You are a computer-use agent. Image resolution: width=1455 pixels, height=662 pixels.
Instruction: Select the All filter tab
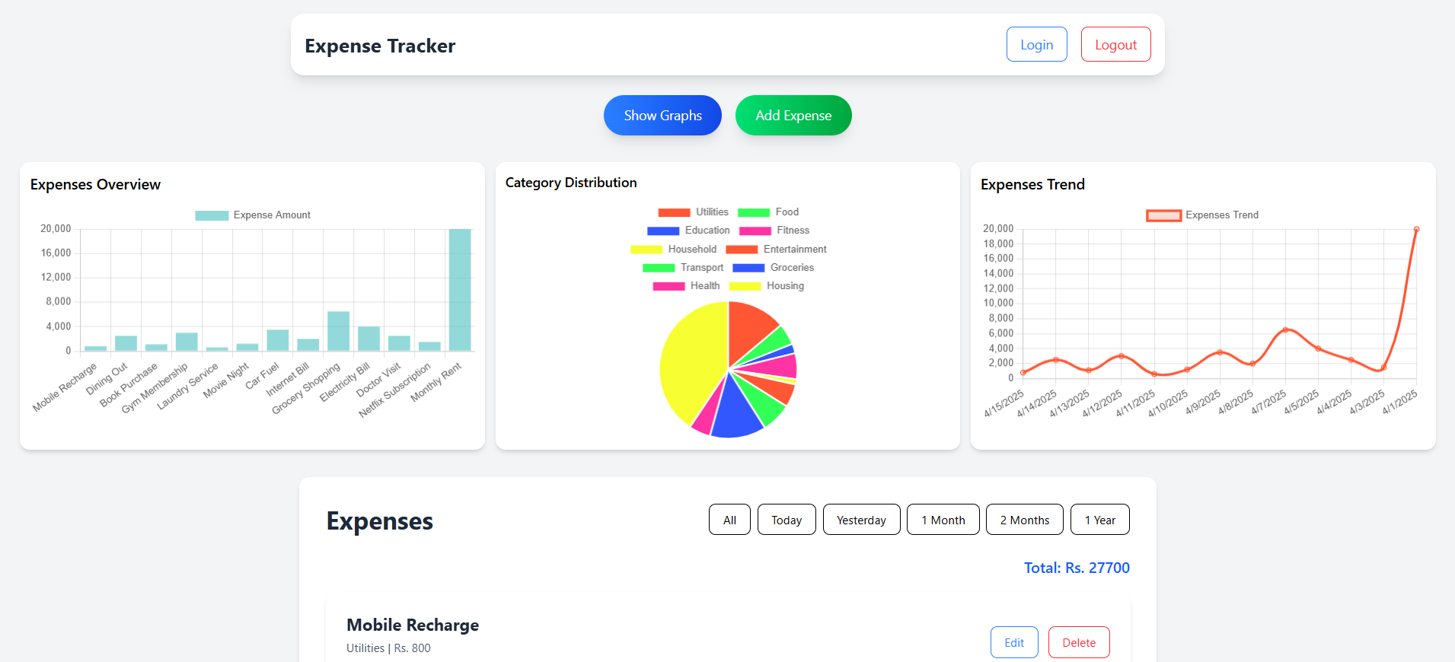coord(729,520)
